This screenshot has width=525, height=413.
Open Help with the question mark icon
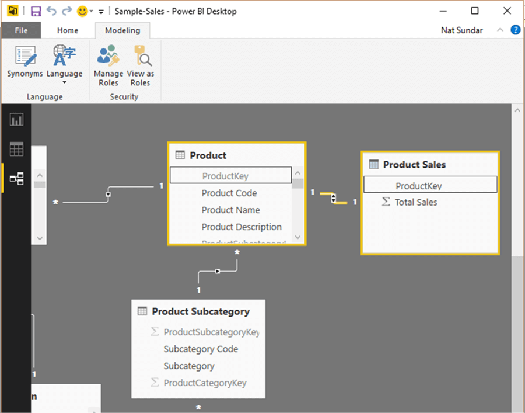[515, 30]
